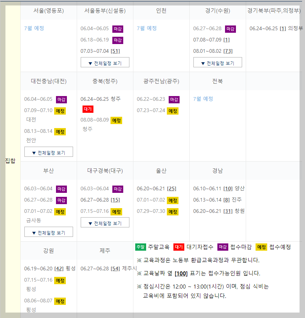This screenshot has height=318, width=305.
Task: Click the 마감 badge on 06.03~06.04 대구경북
Action: pos(117,188)
